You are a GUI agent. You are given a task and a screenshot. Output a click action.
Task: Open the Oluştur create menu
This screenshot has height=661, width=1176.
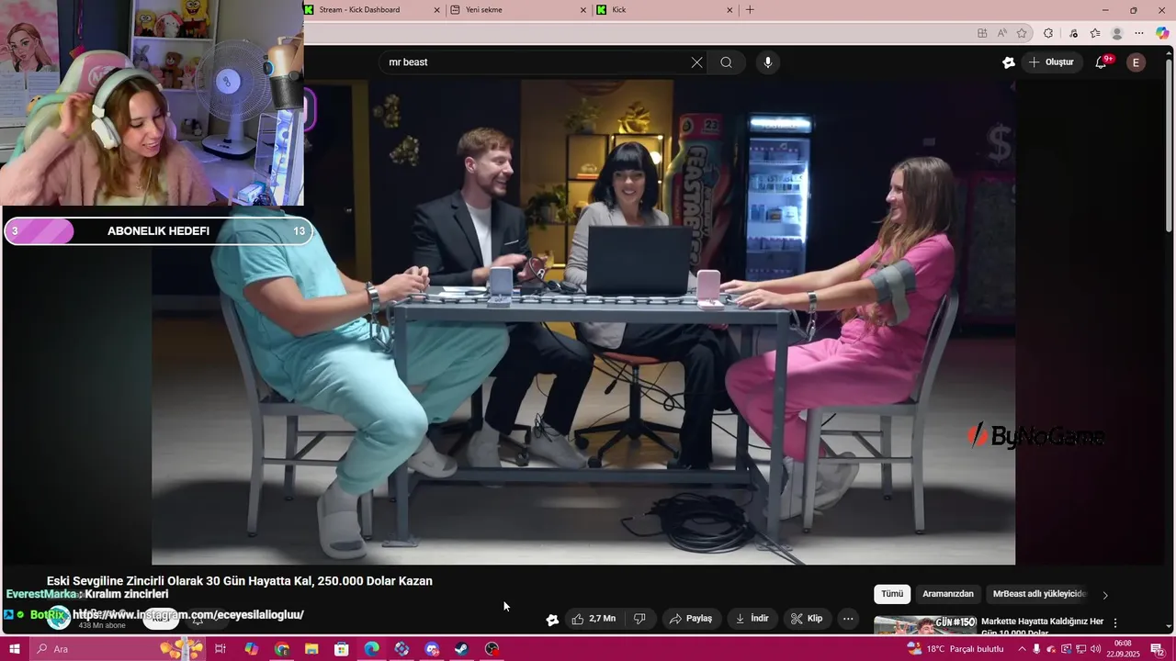(1051, 62)
